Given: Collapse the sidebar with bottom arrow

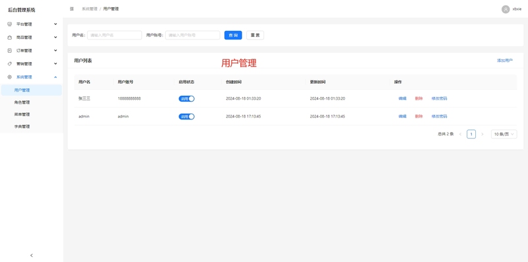Looking at the screenshot, I should click(x=32, y=255).
